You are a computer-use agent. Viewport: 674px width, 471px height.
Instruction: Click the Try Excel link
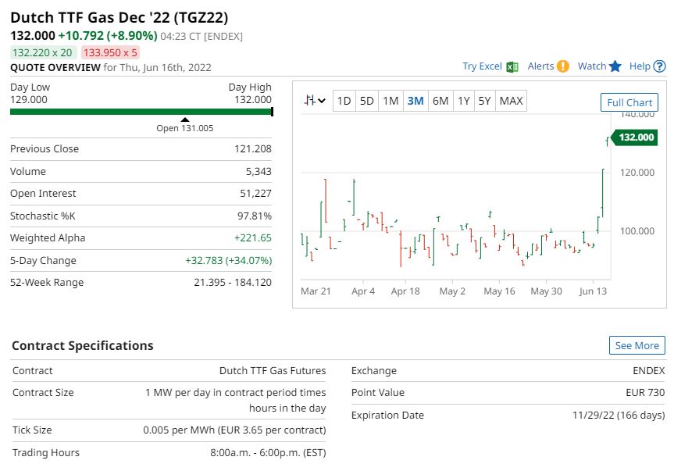pos(482,66)
